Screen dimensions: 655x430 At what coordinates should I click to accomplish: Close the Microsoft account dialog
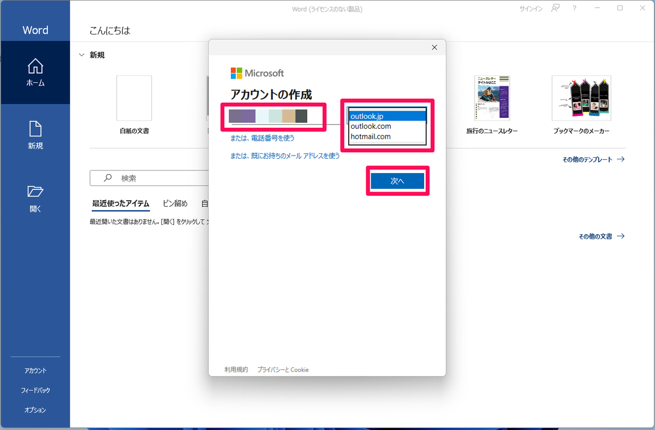click(434, 47)
